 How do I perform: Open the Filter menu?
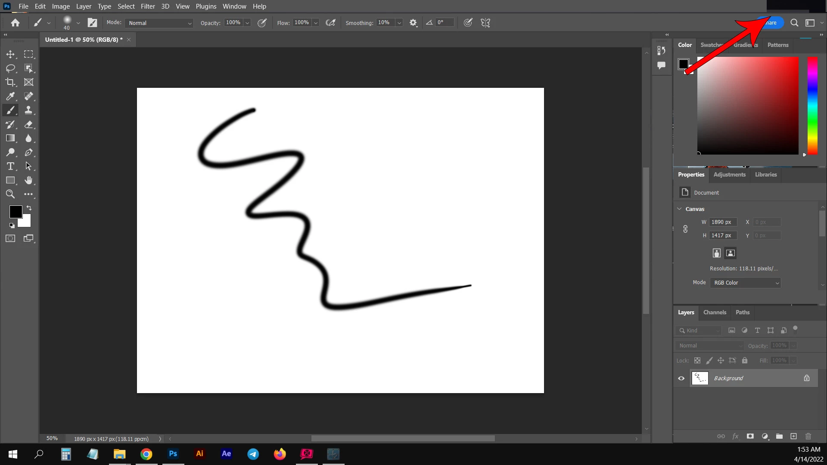[x=148, y=6]
